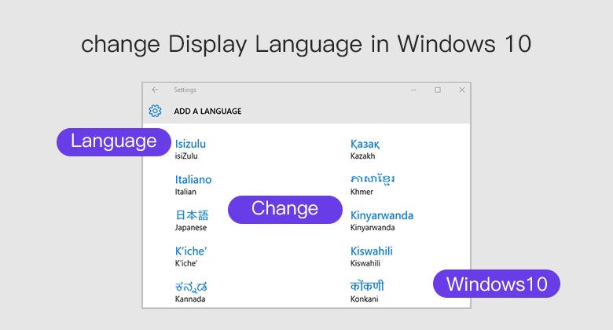Click the Italian subtitle text

coord(185,192)
